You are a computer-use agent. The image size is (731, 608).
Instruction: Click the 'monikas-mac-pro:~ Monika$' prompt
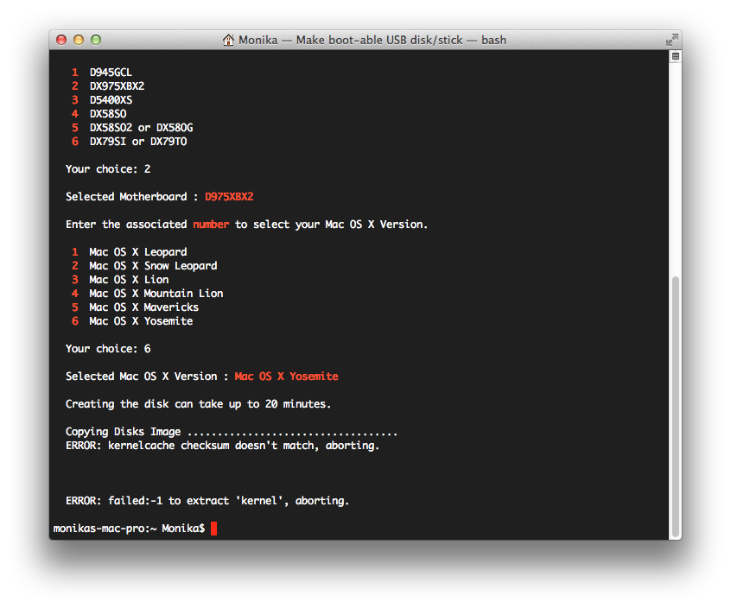[x=129, y=529]
